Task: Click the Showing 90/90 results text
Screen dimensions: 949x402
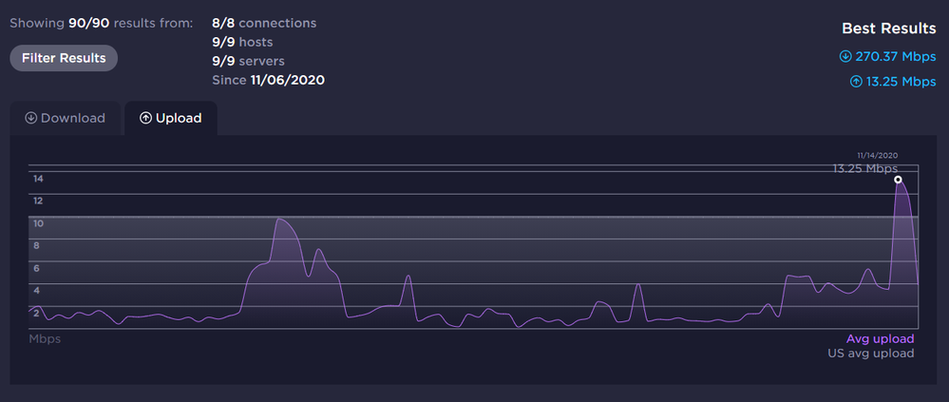Action: [x=101, y=24]
